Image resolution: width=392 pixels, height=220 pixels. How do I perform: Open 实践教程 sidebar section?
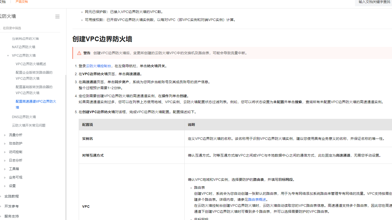pyautogui.click(x=11, y=196)
